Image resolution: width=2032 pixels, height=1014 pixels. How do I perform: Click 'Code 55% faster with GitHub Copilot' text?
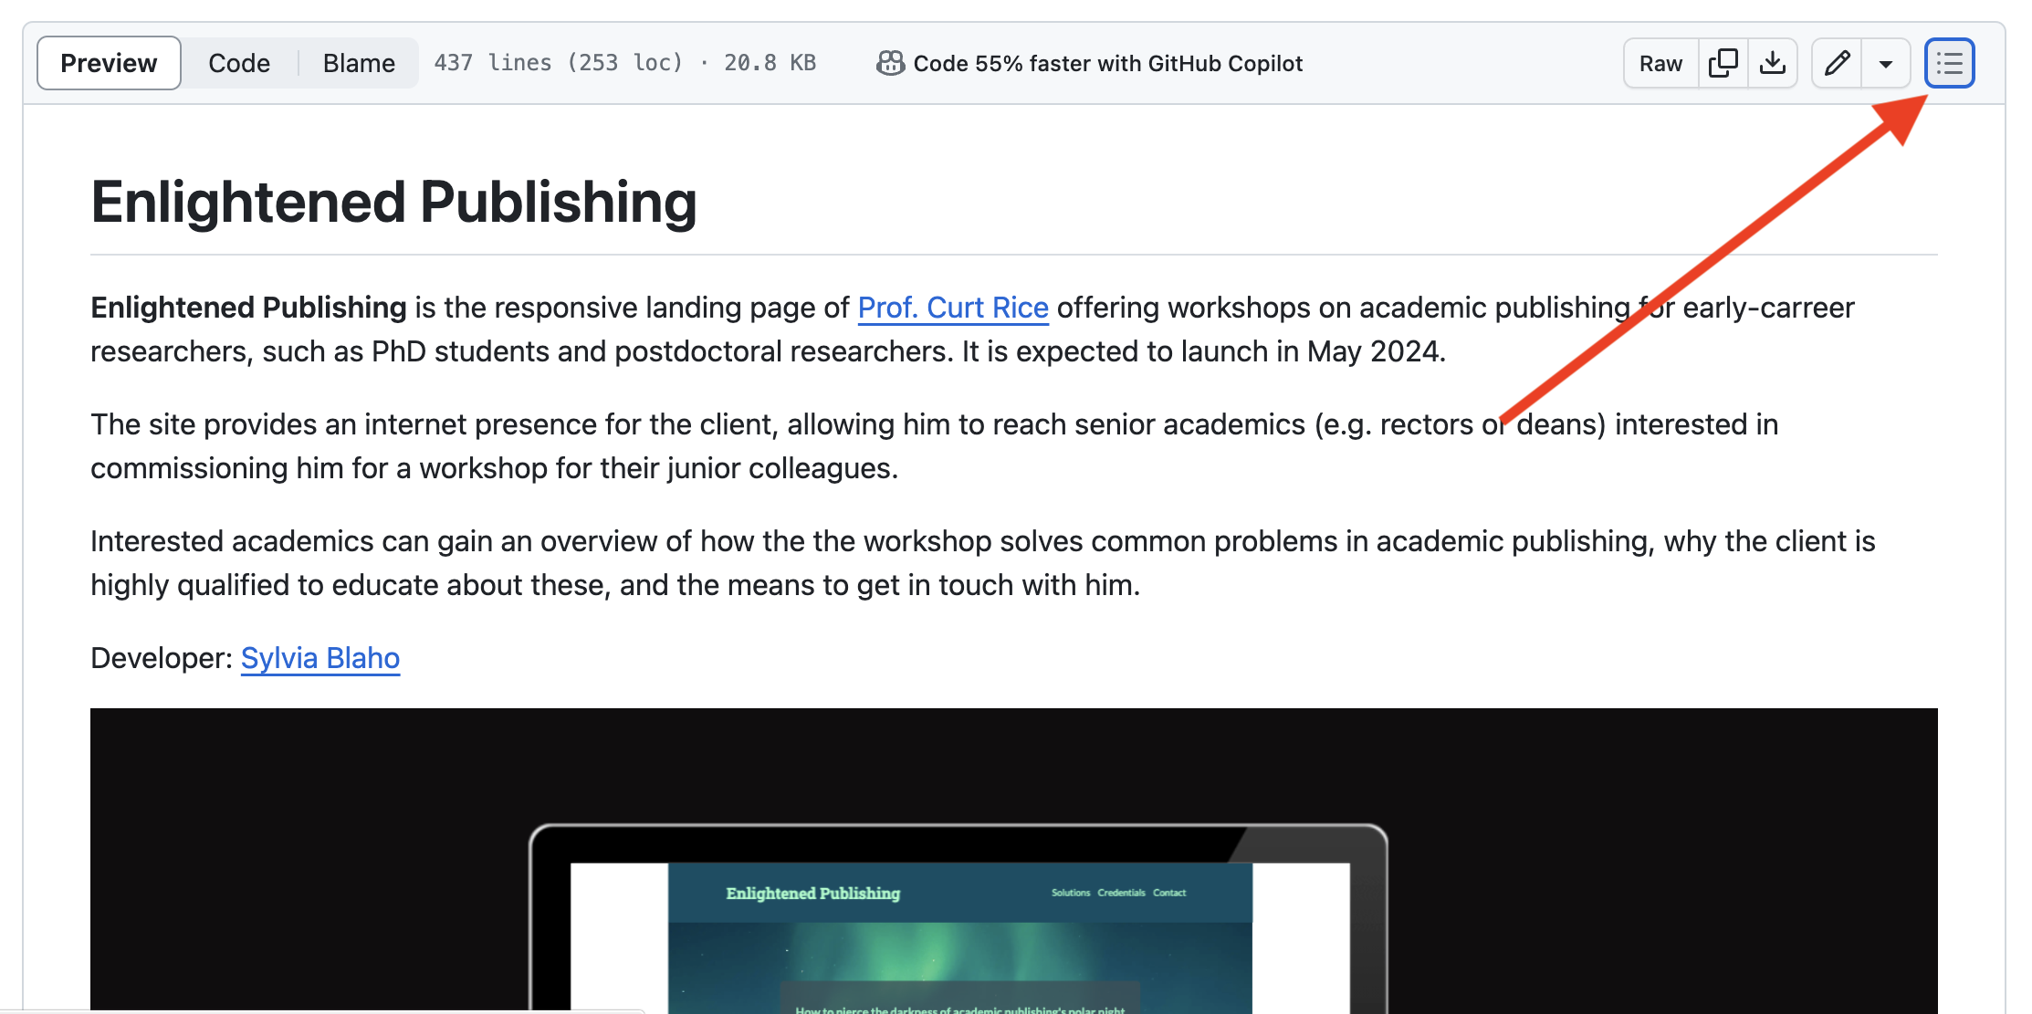tap(1107, 63)
